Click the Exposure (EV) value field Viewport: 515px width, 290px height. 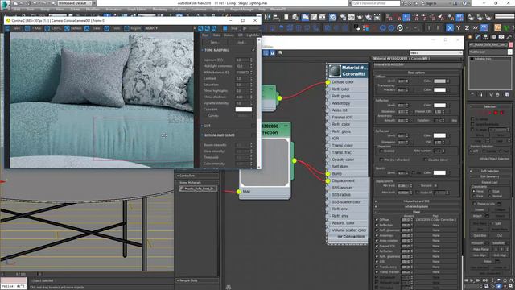242,60
